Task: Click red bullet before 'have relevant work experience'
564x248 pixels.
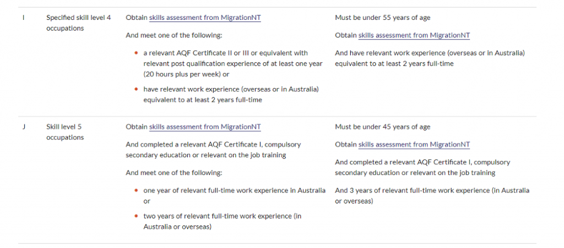Action: (135, 89)
